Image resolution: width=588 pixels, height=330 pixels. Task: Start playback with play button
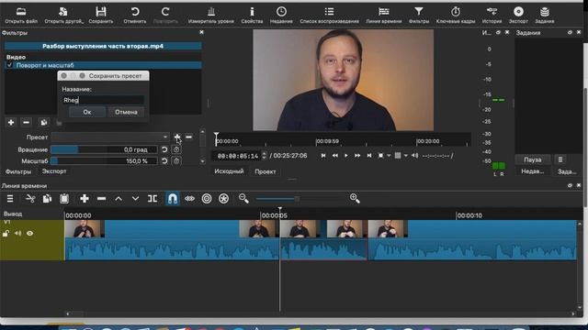[x=345, y=156]
